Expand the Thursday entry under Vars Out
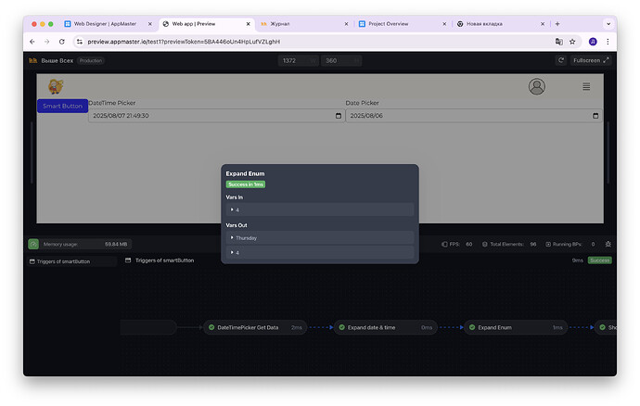The image size is (640, 406). (232, 238)
